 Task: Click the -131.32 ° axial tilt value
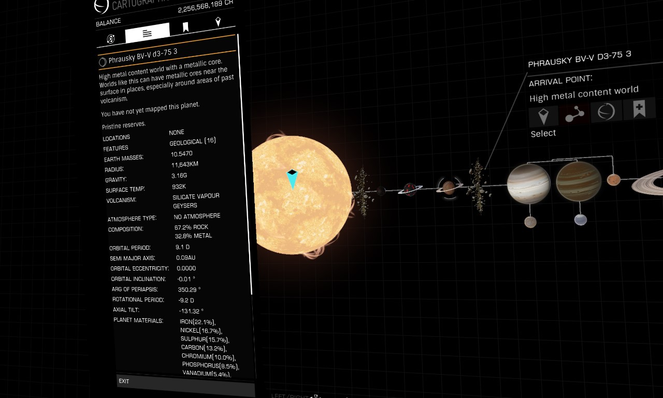(192, 311)
